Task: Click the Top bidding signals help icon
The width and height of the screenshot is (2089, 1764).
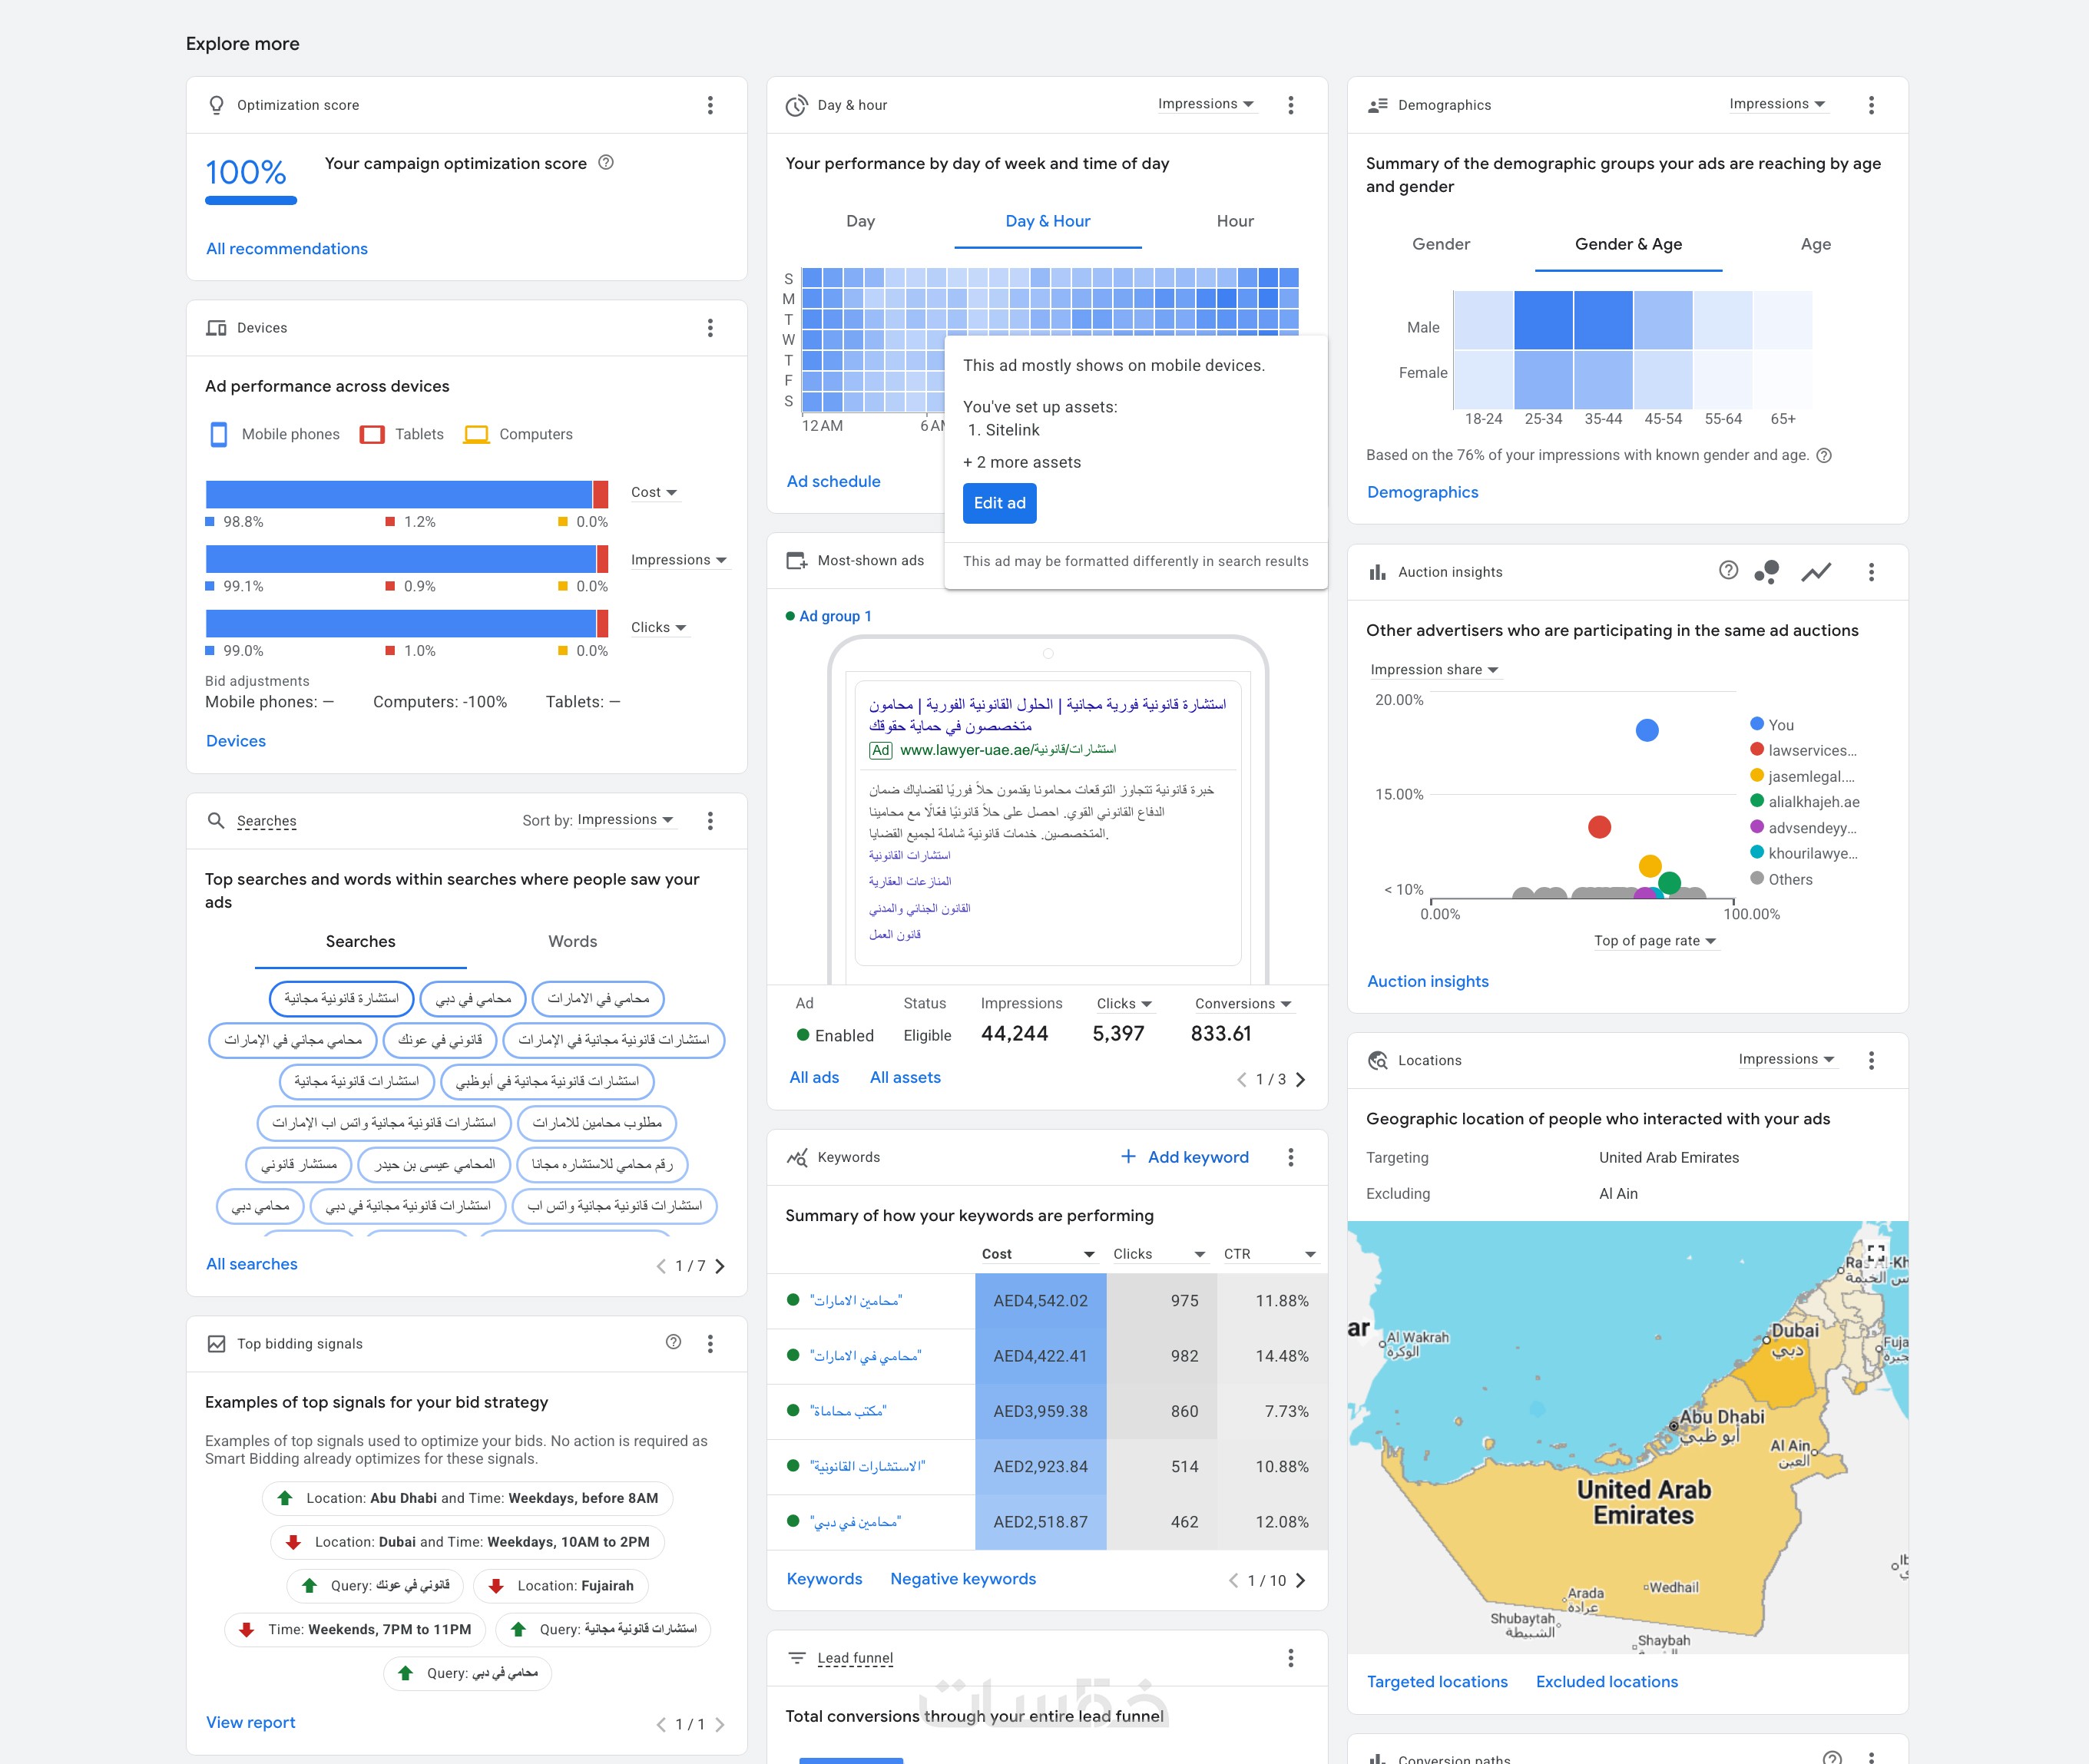Action: [674, 1342]
